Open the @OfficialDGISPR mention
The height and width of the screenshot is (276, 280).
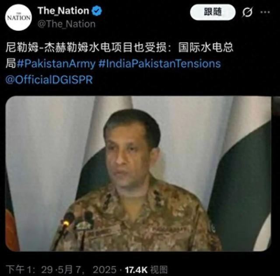coord(49,79)
